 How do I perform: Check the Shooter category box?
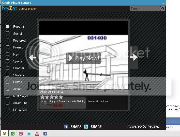[8, 68]
